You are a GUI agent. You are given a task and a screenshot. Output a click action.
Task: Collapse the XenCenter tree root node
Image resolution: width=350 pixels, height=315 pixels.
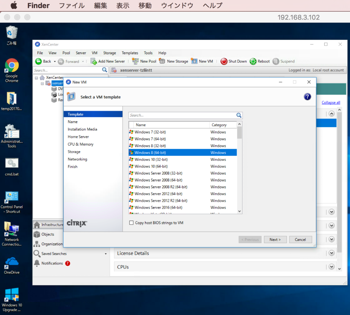tap(36, 78)
